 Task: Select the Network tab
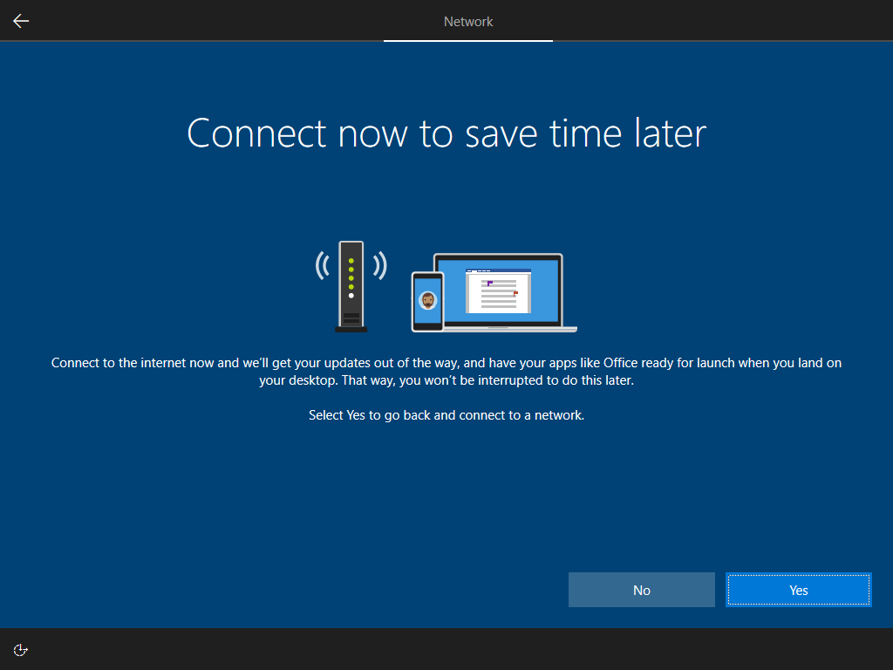click(468, 21)
